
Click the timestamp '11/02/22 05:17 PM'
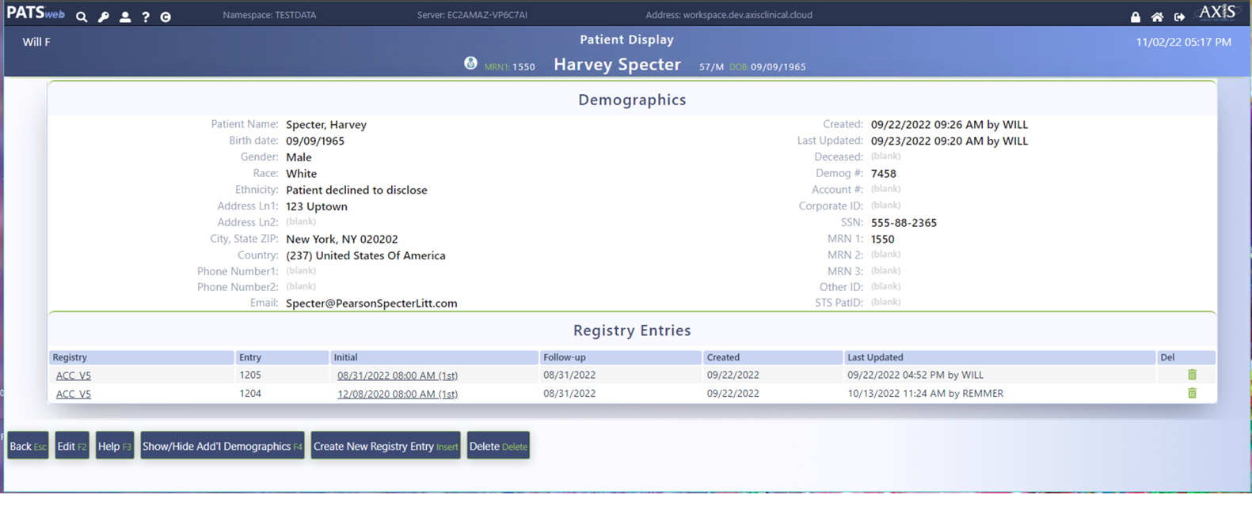tap(1183, 42)
